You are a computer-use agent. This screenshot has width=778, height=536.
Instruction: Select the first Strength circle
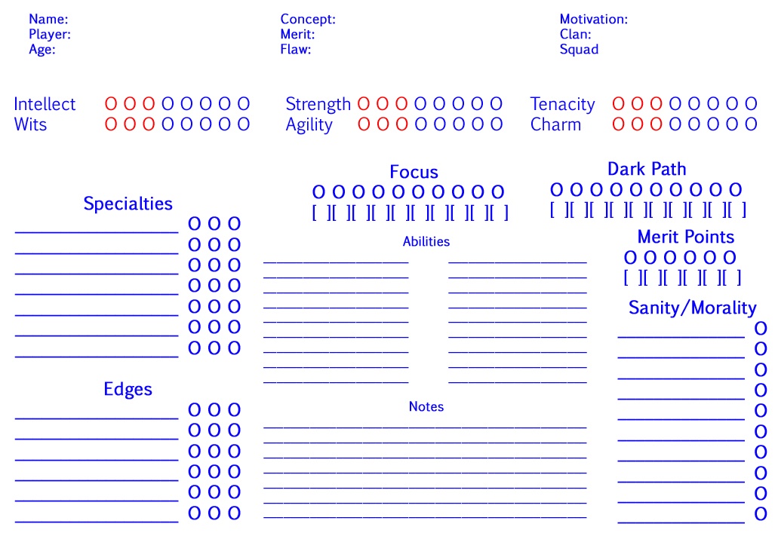[x=363, y=104]
